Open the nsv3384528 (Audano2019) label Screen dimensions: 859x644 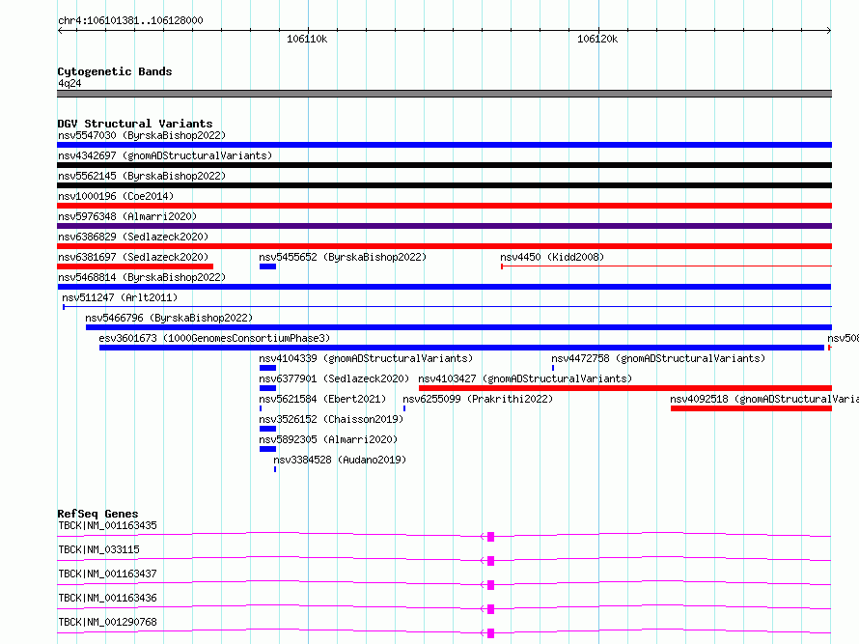tap(340, 460)
